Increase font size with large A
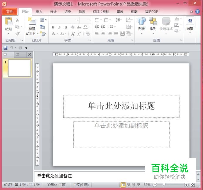 pyautogui.click(x=73, y=34)
